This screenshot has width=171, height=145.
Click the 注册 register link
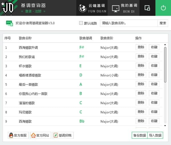[38, 11]
